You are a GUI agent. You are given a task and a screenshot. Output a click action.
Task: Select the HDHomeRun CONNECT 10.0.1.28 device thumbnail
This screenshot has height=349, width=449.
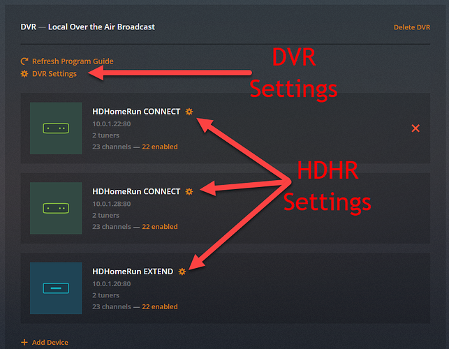tap(56, 208)
